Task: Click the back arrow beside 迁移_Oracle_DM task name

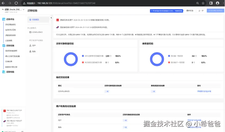Action: (x=3, y=9)
